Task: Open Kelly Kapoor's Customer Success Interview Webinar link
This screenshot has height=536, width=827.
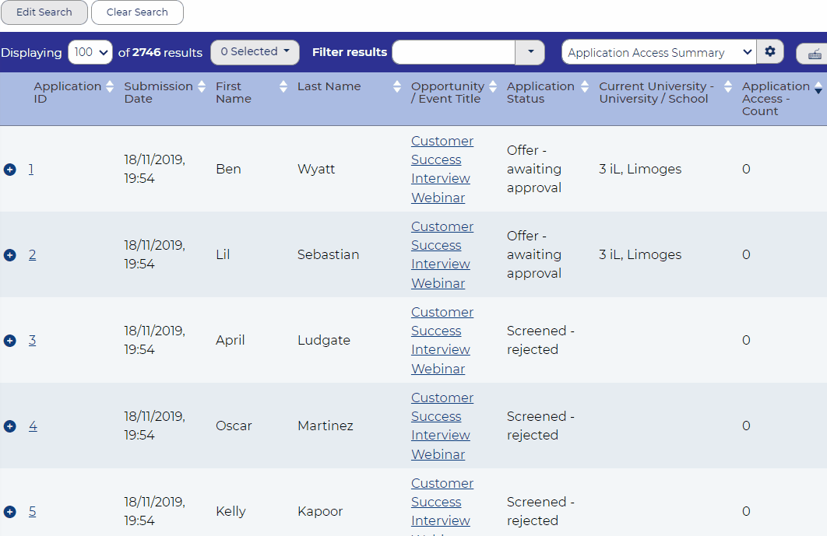Action: 442,506
